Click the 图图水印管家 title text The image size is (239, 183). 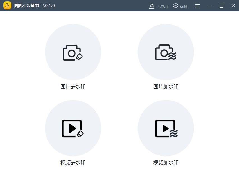tap(26, 6)
